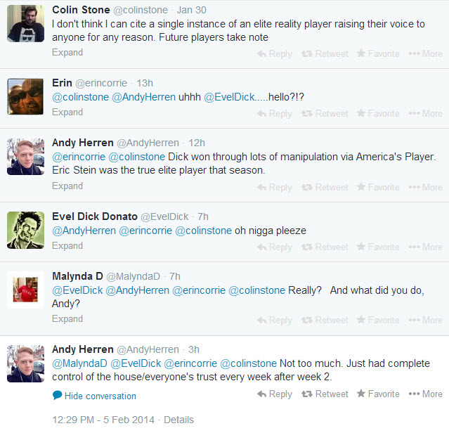Retweet Erin's tweet
Screen dimensions: 449x433
tap(325, 113)
